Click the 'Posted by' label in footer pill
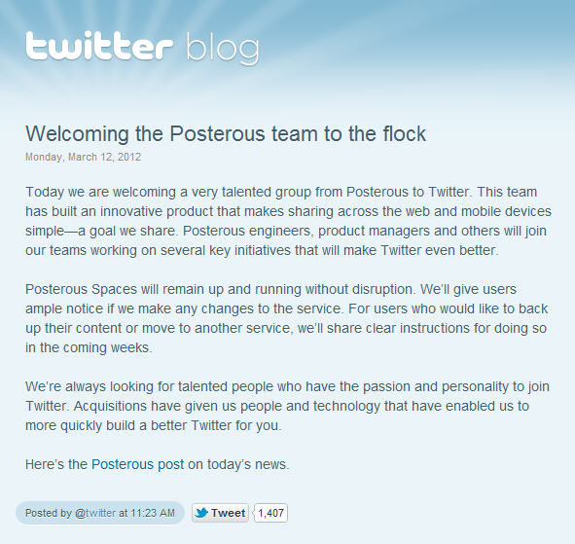Image resolution: width=575 pixels, height=544 pixels. click(48, 513)
